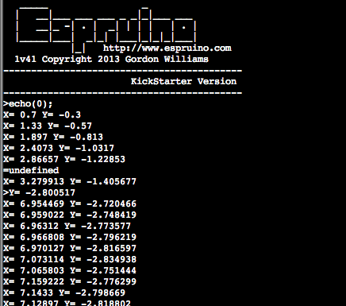Click the http://www.espruino.com URL
346x306 pixels.
click(167, 48)
